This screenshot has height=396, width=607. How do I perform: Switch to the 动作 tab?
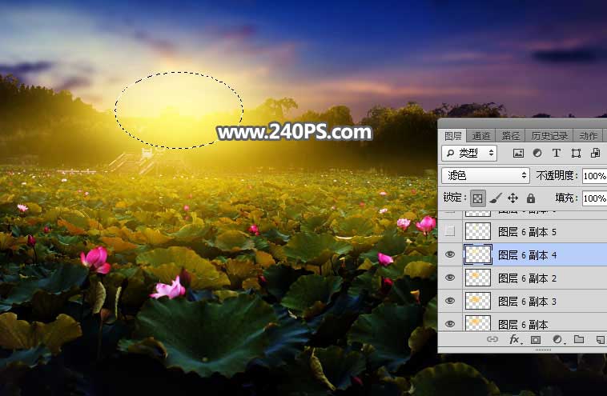click(x=588, y=136)
